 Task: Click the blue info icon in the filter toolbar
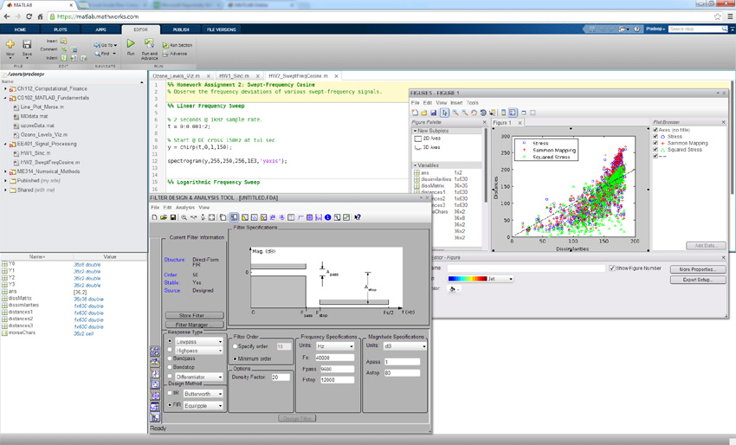pos(327,217)
